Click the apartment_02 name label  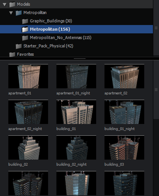pos(116,93)
